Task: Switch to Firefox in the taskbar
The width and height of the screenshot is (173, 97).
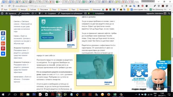Action: click(x=109, y=94)
